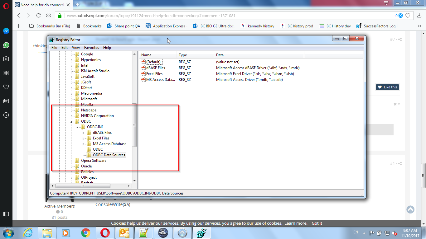The height and width of the screenshot is (239, 426).
Task: Take a snapshot with the sidebar camera icon
Action: (x=6, y=59)
